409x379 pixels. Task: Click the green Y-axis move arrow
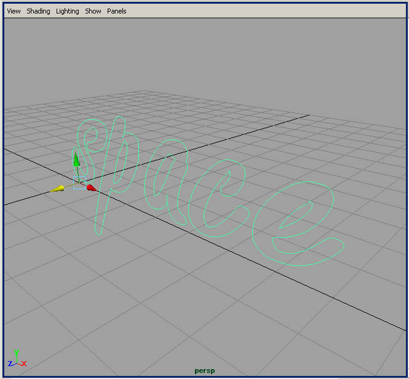(76, 160)
